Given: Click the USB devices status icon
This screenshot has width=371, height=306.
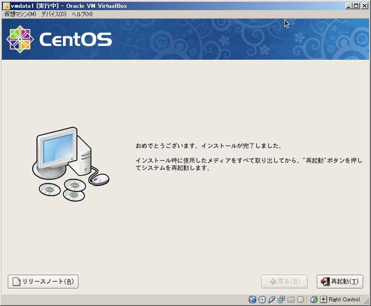Looking at the screenshot, I should [272, 300].
